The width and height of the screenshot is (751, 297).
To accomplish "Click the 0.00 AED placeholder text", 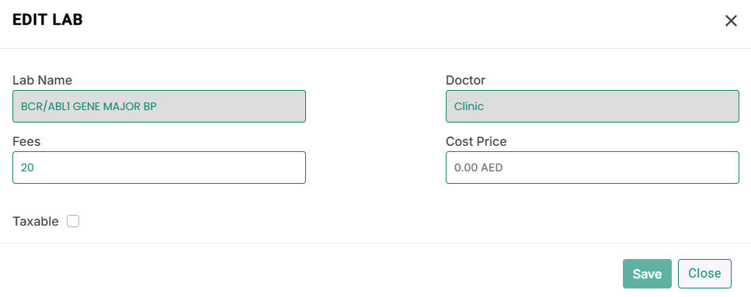I will [478, 167].
